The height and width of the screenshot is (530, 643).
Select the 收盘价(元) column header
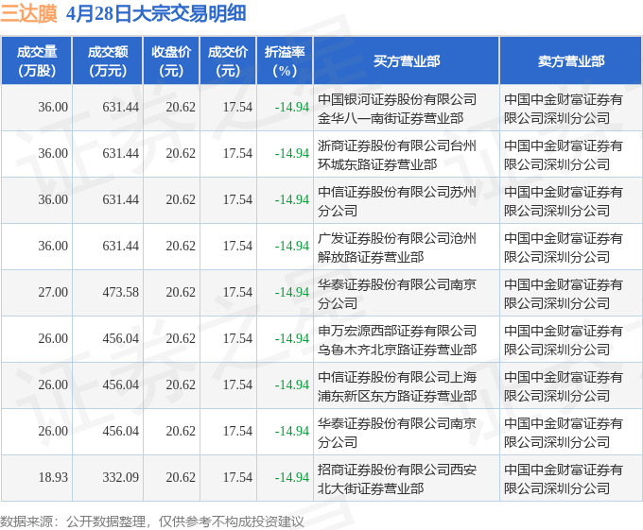click(171, 61)
